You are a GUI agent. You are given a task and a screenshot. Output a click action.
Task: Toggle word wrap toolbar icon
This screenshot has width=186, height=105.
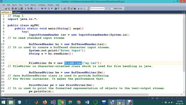point(49,8)
